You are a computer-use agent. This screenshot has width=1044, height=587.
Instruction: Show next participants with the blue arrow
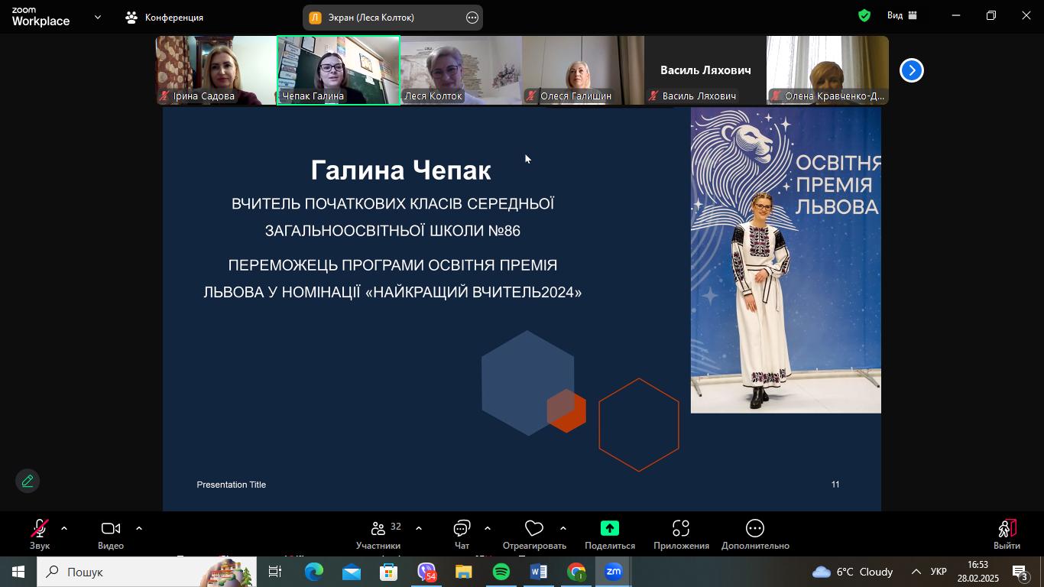click(911, 70)
